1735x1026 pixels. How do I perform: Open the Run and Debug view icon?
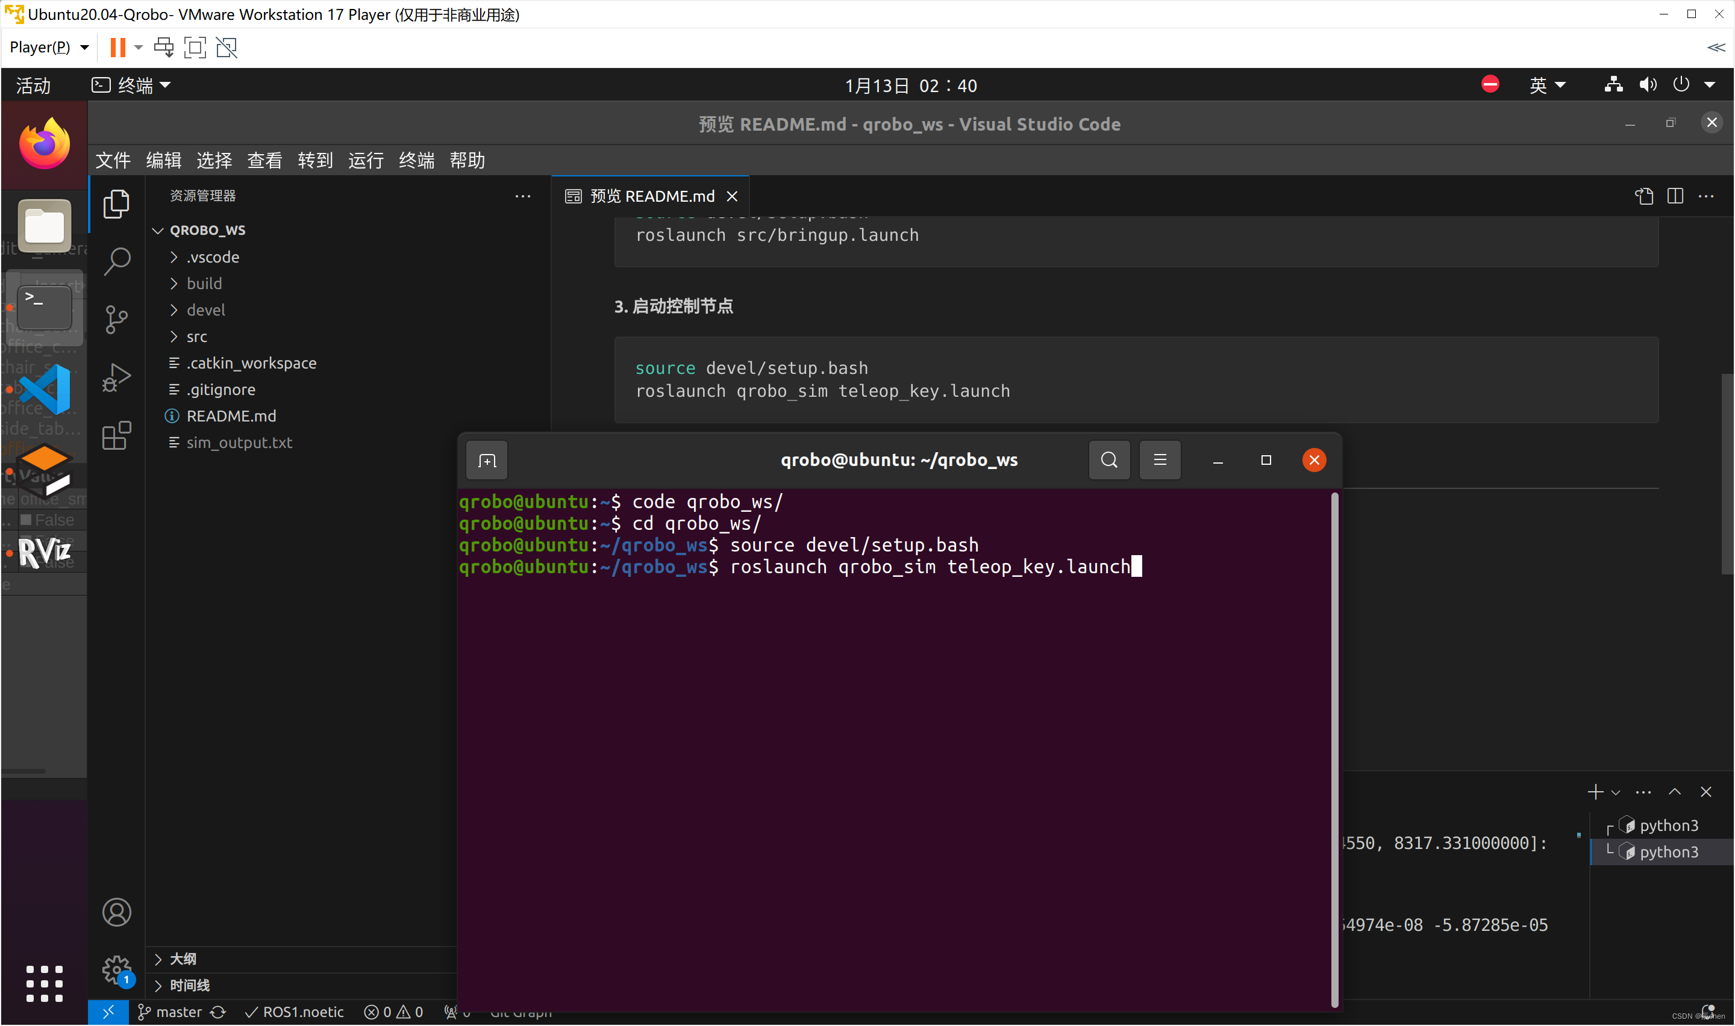116,378
